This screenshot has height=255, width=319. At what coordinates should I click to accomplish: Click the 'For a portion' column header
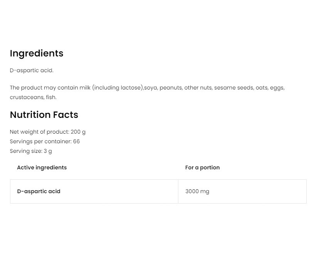202,167
